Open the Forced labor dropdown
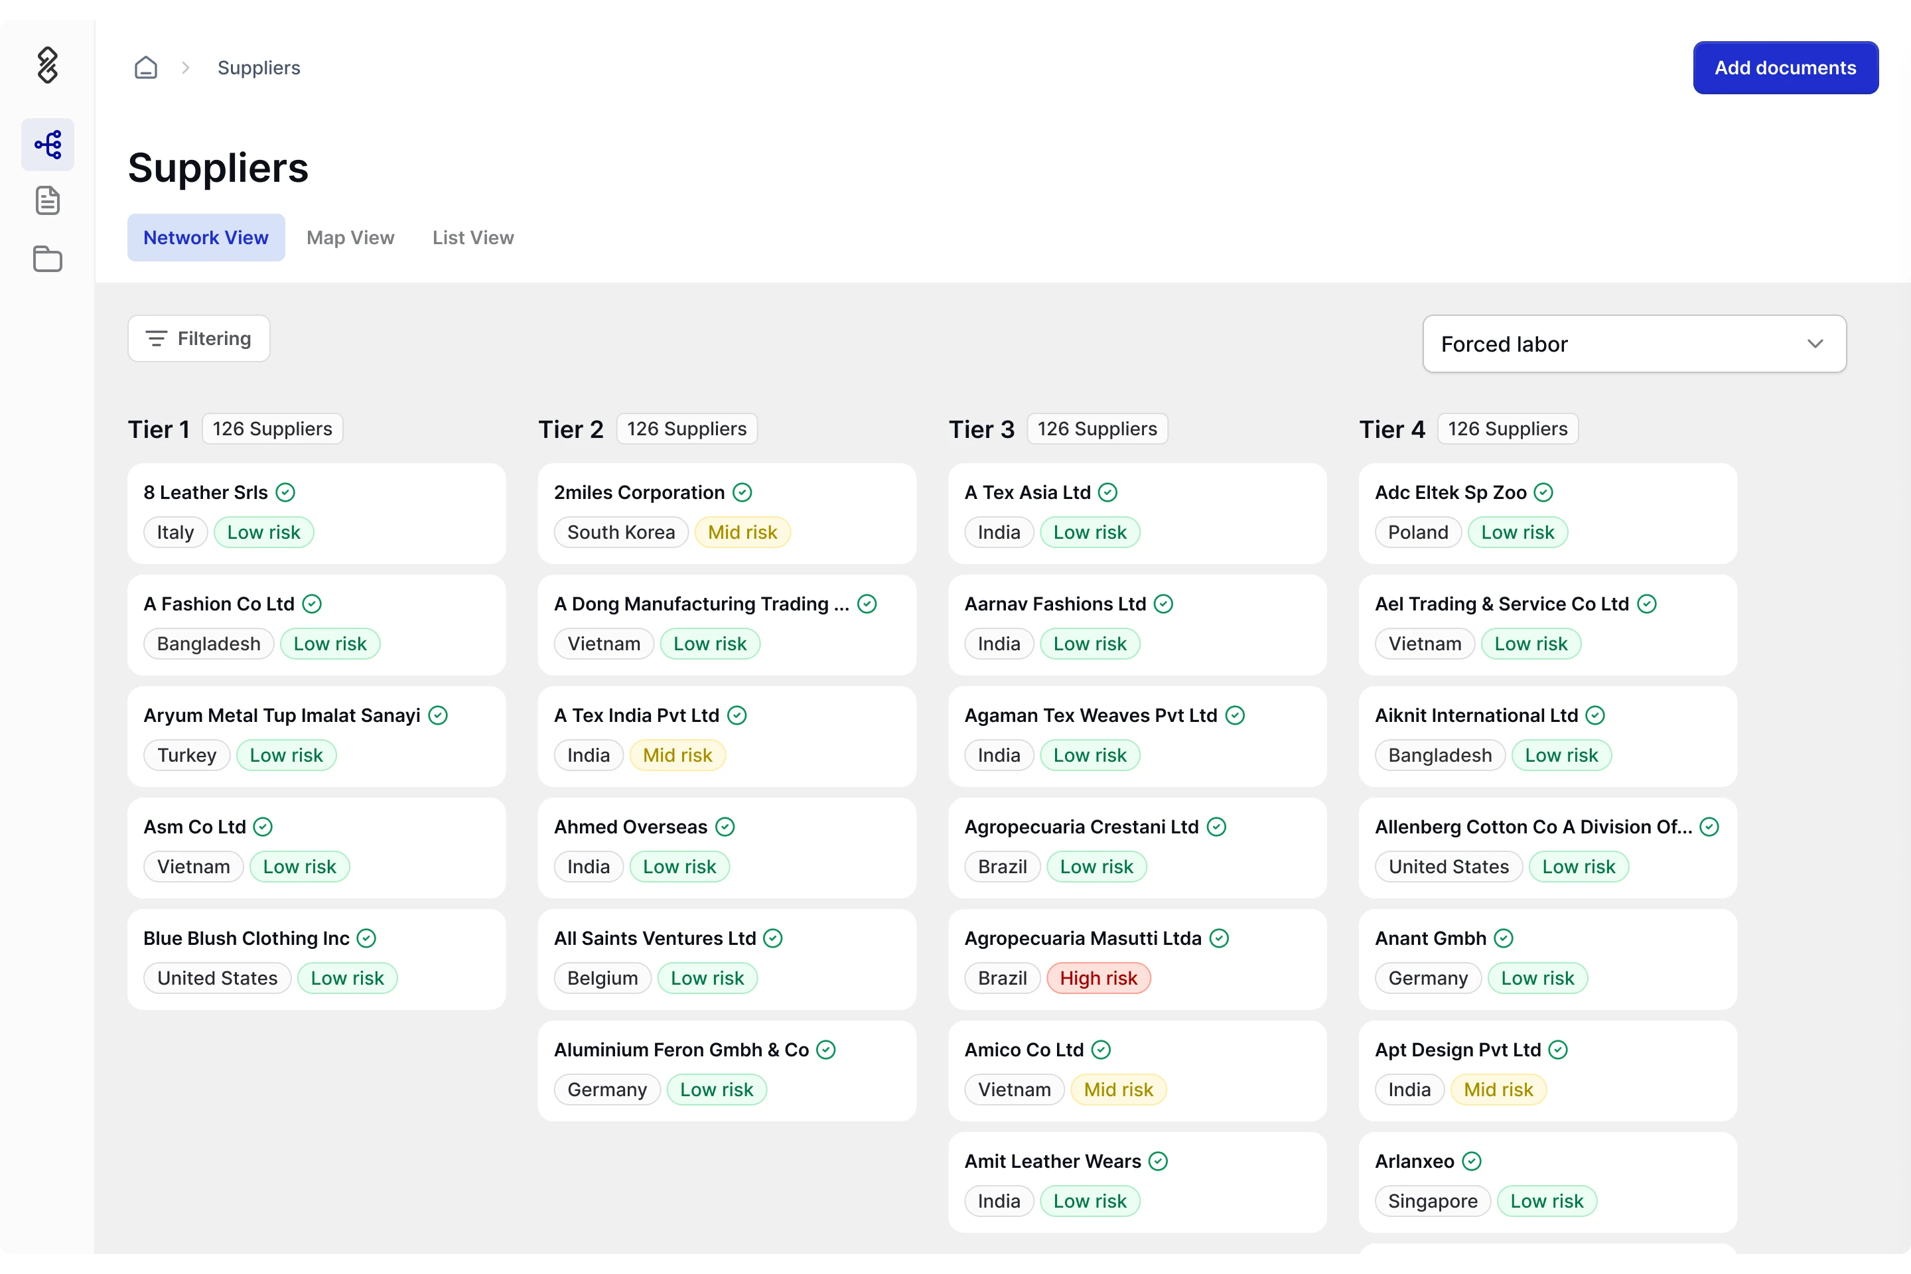1911x1274 pixels. tap(1634, 344)
